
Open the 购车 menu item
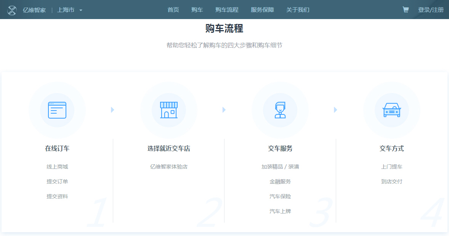pyautogui.click(x=197, y=10)
